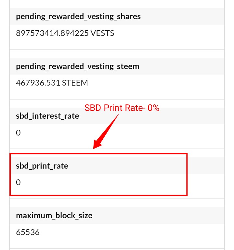This screenshot has width=234, height=250.
Task: Click the 0 value under sbd_print_rate
Action: 18,182
